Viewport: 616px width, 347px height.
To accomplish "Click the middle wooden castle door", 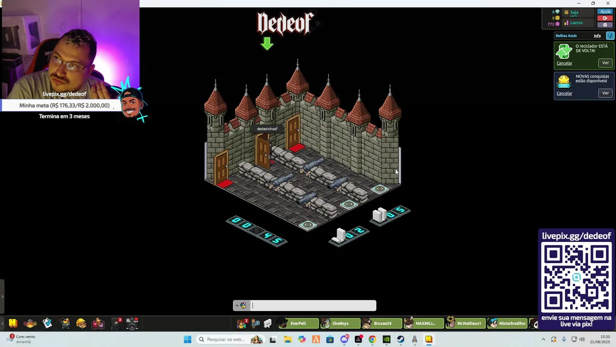I will [x=263, y=151].
